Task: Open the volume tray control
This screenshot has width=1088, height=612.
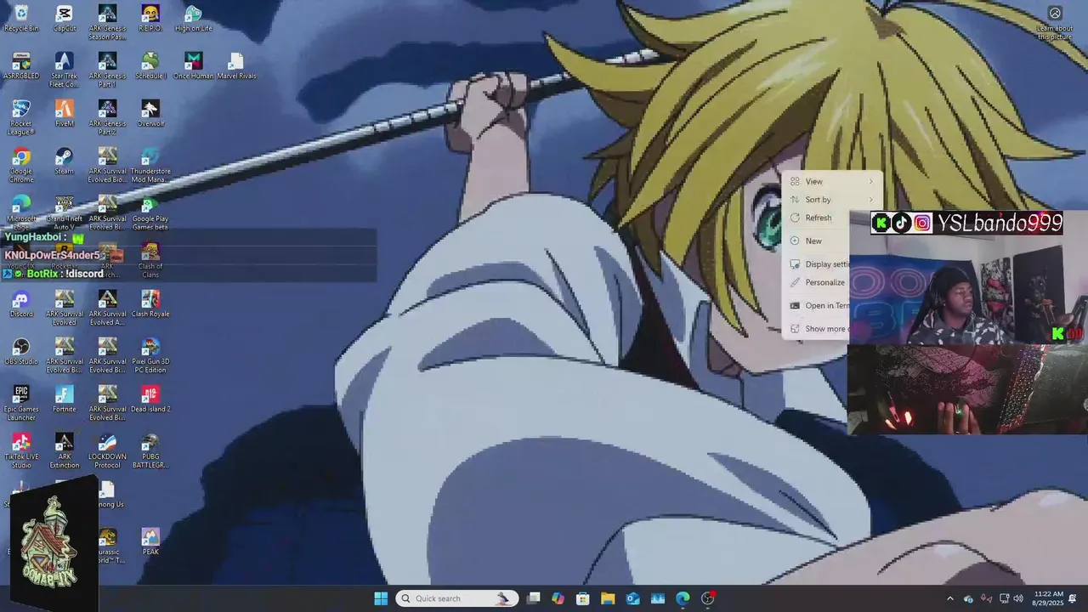Action: click(x=1018, y=598)
